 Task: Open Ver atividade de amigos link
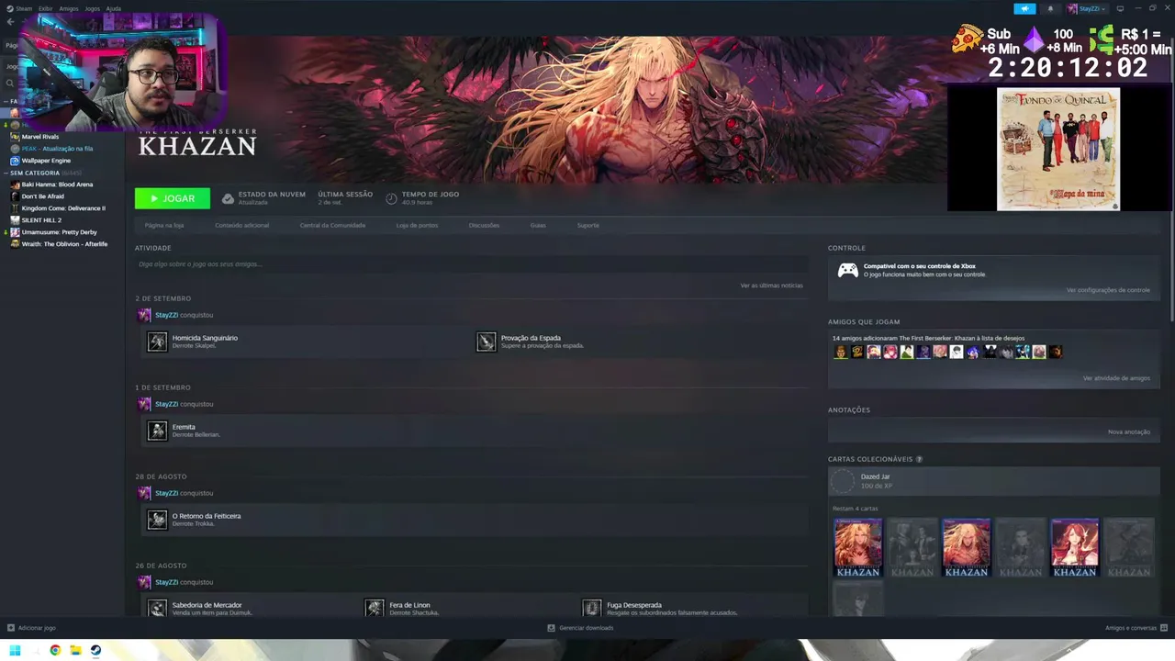coord(1116,378)
